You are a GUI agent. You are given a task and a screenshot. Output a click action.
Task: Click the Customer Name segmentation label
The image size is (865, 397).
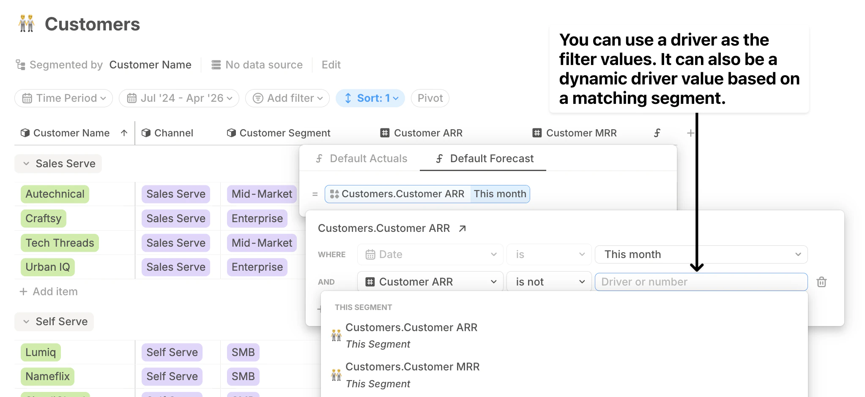tap(151, 65)
